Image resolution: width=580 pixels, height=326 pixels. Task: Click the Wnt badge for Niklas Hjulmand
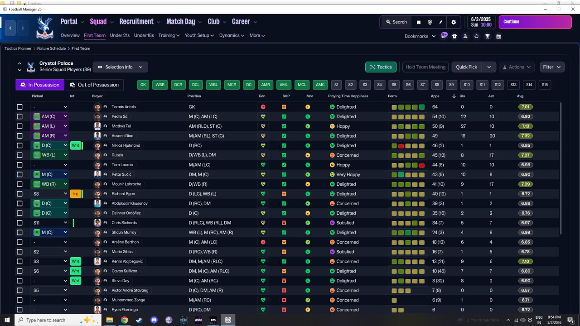[76, 145]
